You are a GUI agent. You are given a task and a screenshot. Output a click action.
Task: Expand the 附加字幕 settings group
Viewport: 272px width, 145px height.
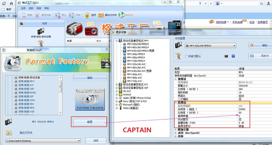tap(175, 129)
